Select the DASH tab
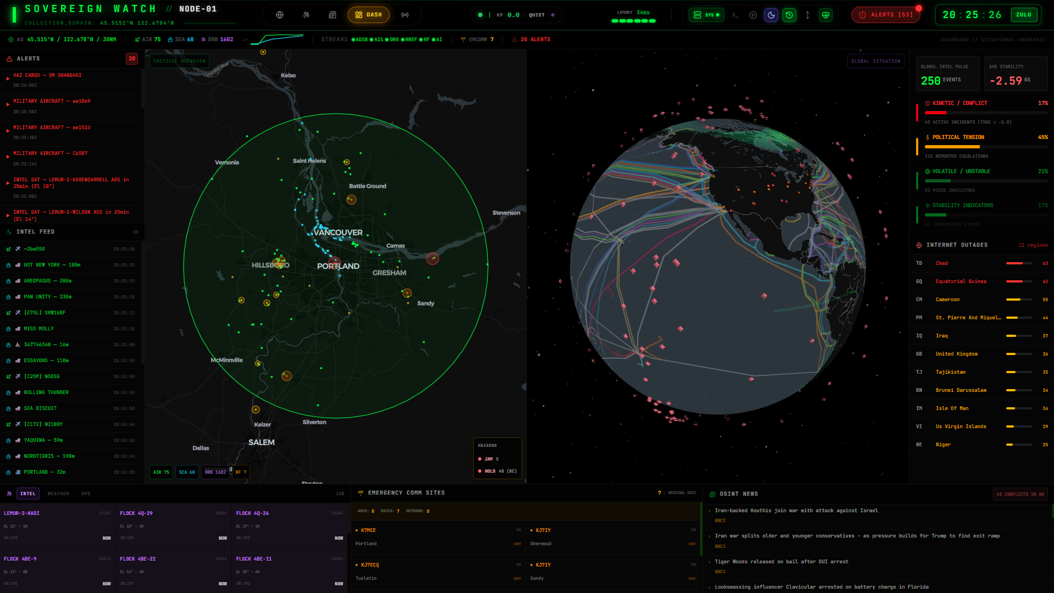This screenshot has width=1054, height=593. (x=369, y=15)
